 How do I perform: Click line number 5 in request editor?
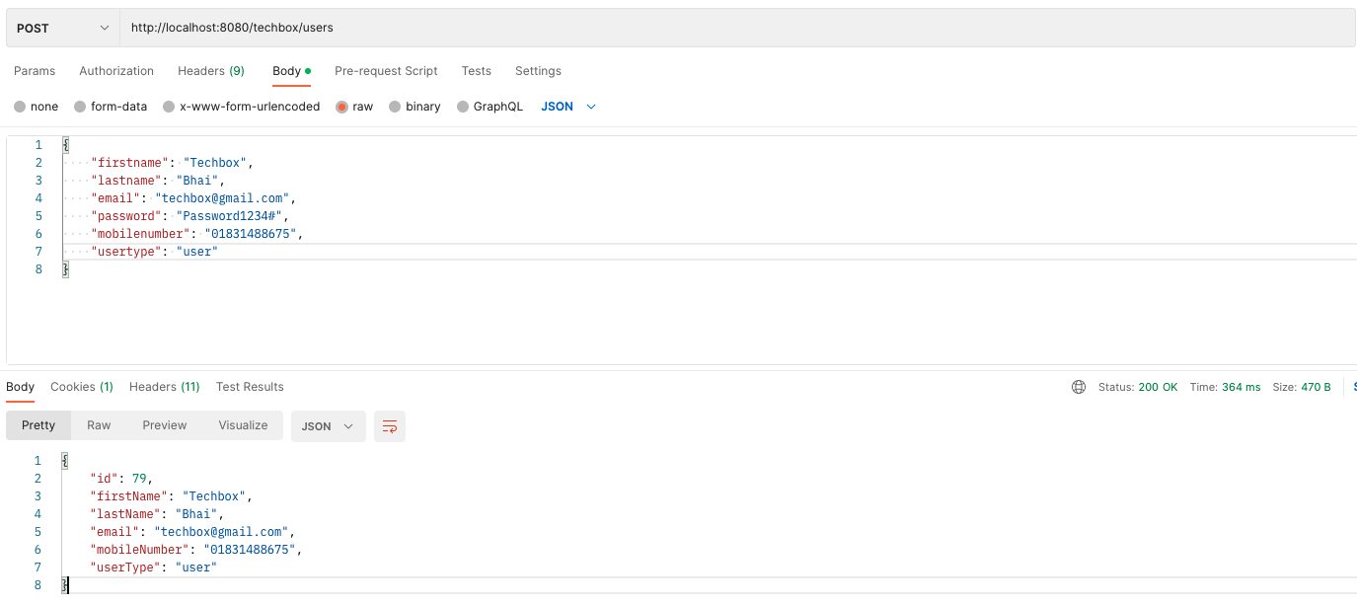(38, 216)
